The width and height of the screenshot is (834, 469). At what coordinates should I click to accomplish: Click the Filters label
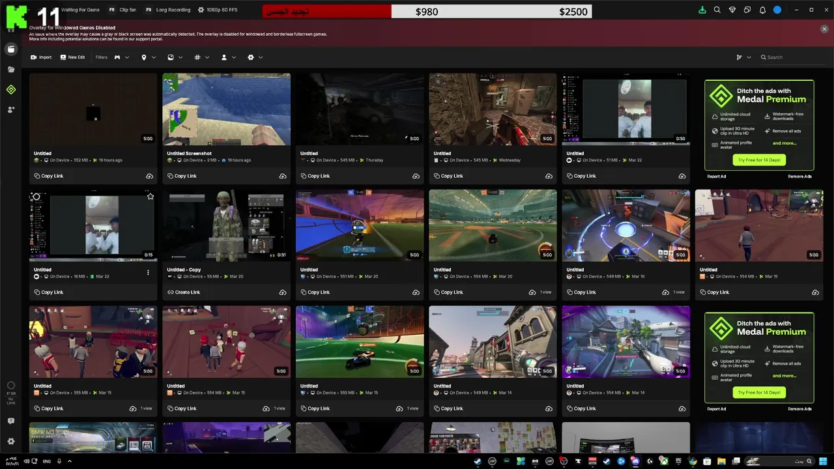(102, 57)
